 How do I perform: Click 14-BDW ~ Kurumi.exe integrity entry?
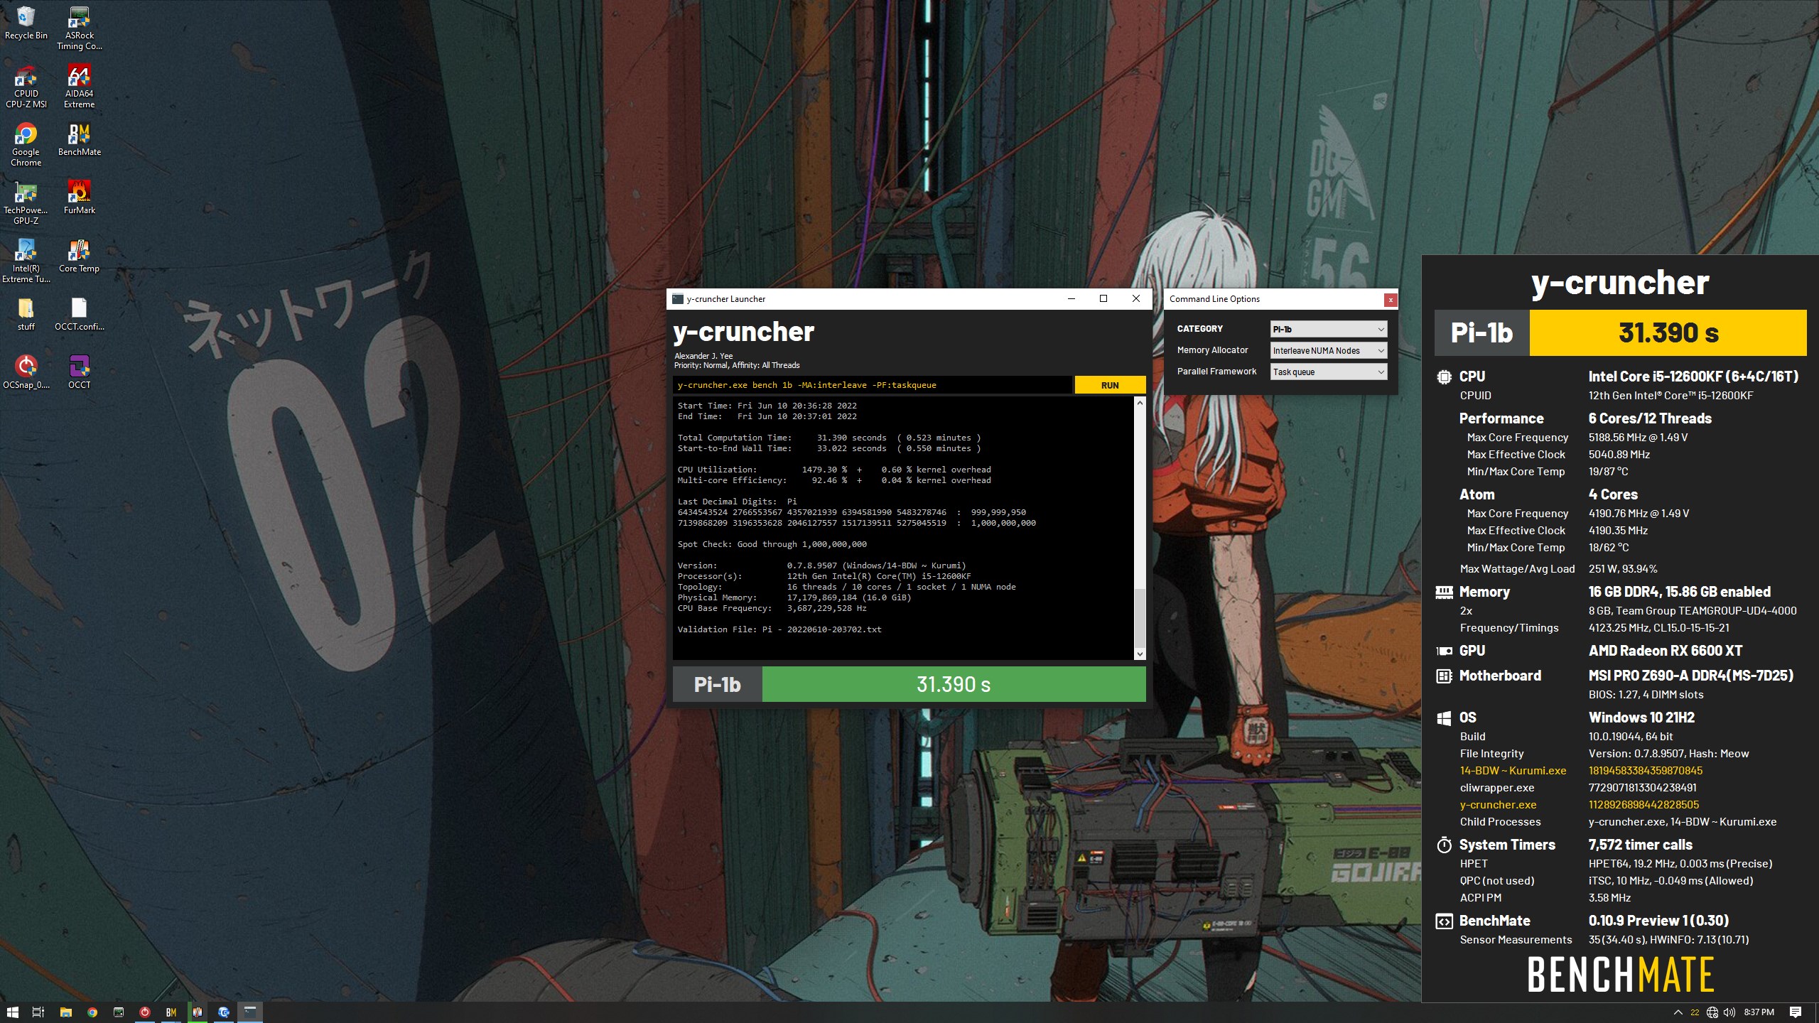pyautogui.click(x=1513, y=771)
